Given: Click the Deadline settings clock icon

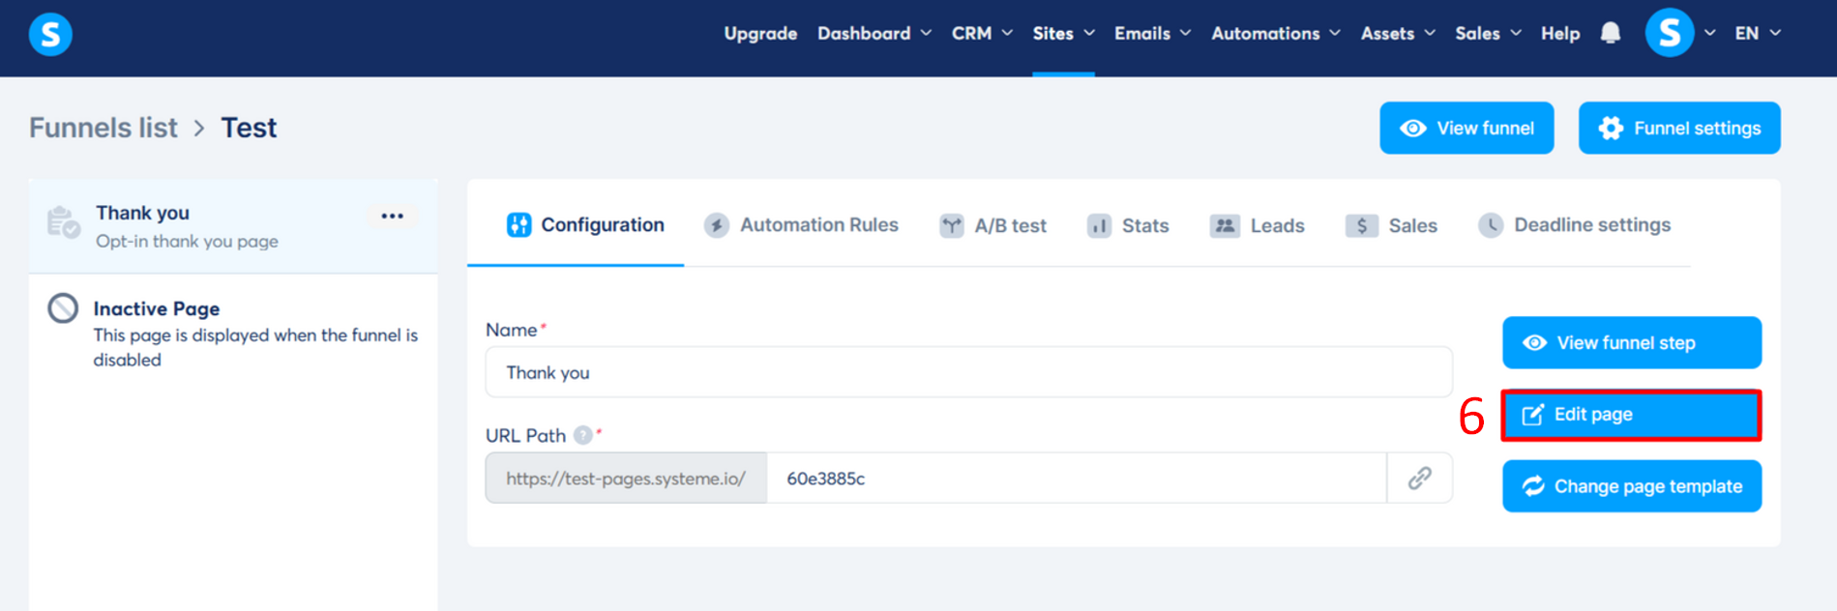Looking at the screenshot, I should (x=1491, y=225).
